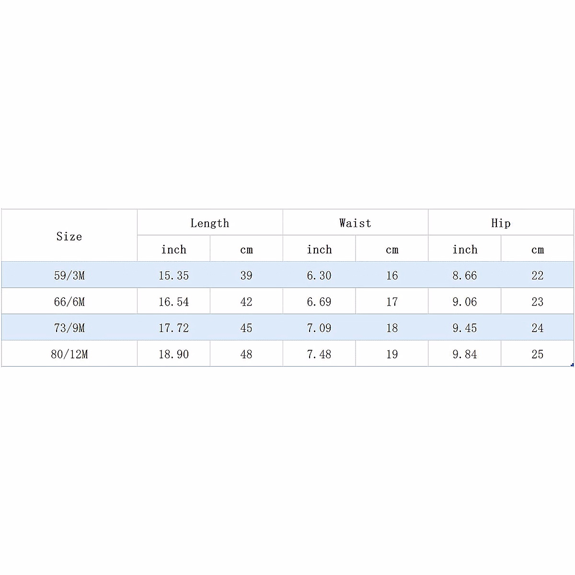Select the 7.09 waist cell
Image resolution: width=575 pixels, height=575 pixels.
tap(319, 328)
